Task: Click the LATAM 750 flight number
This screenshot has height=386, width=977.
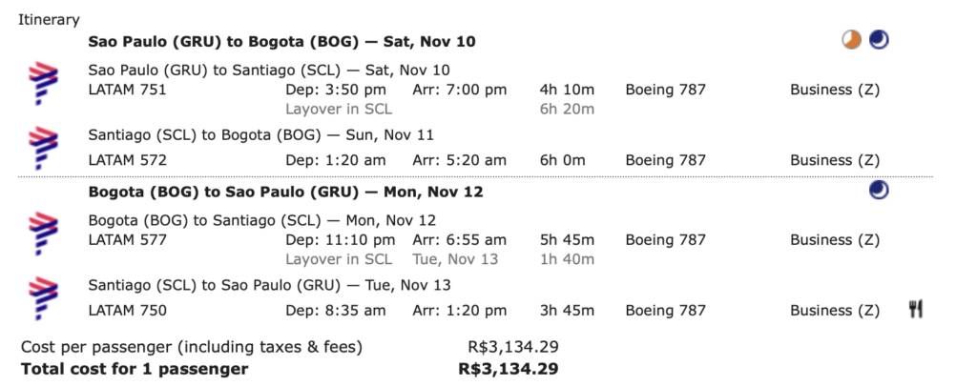Action: (127, 311)
